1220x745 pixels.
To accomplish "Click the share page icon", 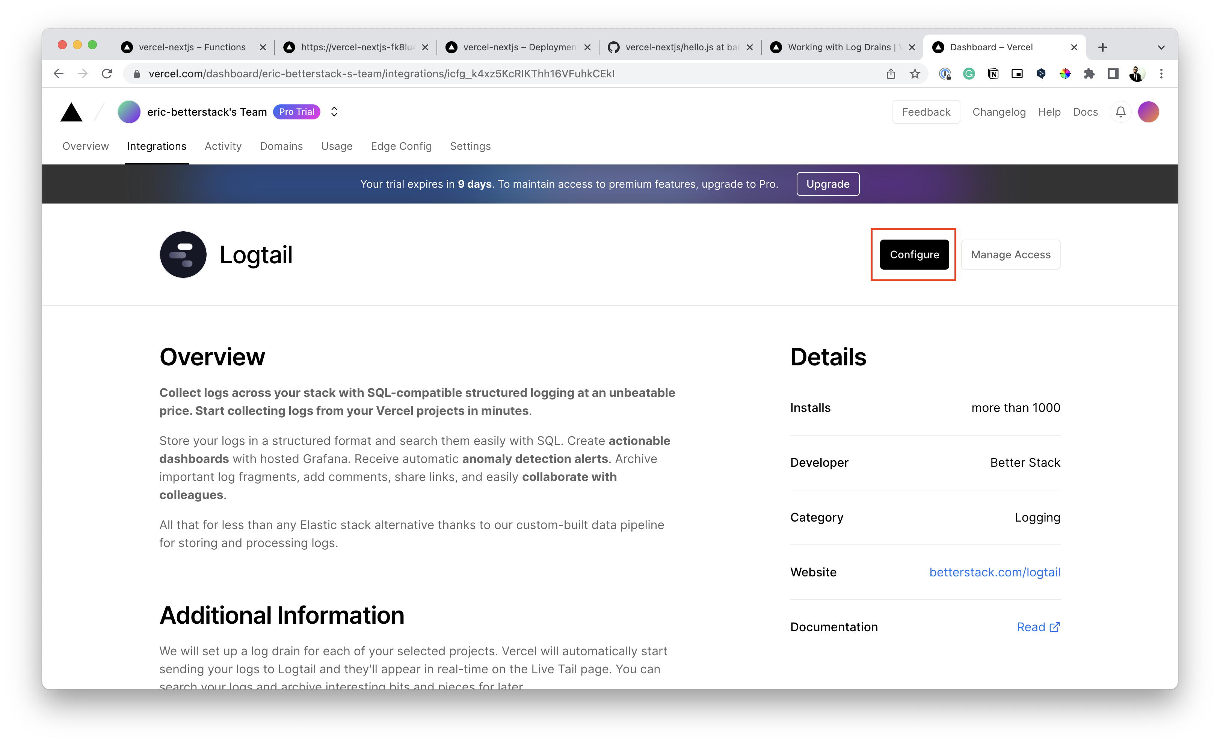I will pyautogui.click(x=891, y=74).
